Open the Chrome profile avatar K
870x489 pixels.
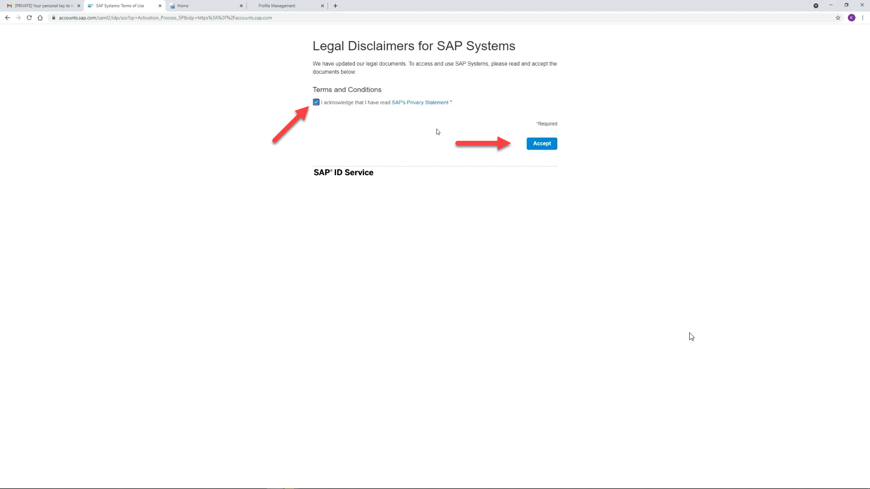pyautogui.click(x=851, y=18)
